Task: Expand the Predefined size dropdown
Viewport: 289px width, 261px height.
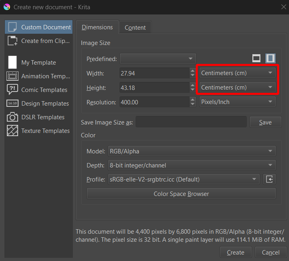Action: click(158, 59)
